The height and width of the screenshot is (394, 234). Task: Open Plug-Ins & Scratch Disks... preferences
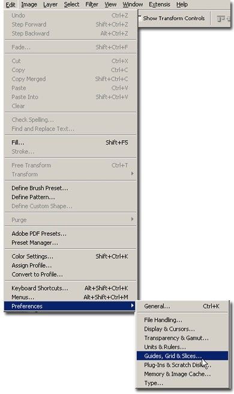(182, 365)
